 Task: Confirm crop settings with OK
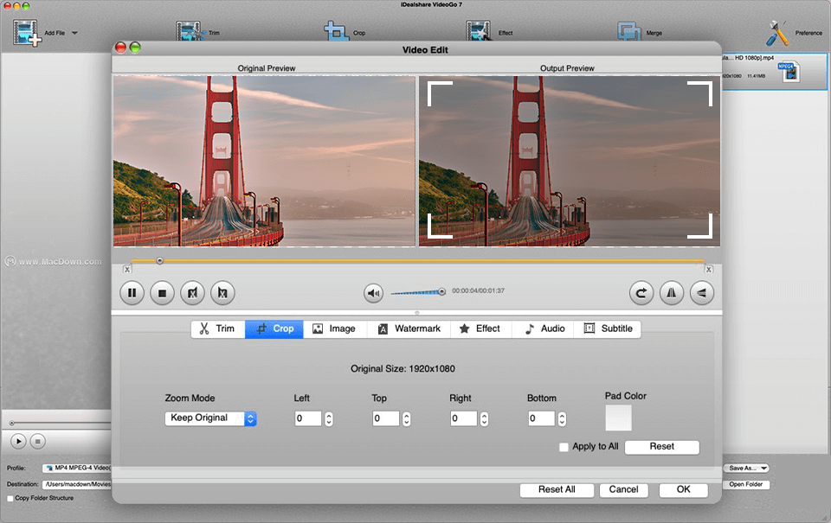[x=683, y=490]
